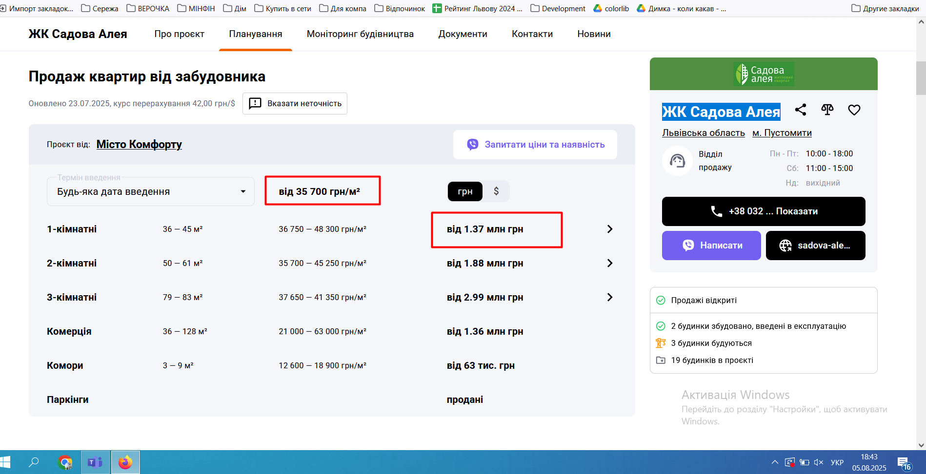Image resolution: width=926 pixels, height=474 pixels.
Task: Click від 2.99 млн грн price
Action: [x=485, y=297]
